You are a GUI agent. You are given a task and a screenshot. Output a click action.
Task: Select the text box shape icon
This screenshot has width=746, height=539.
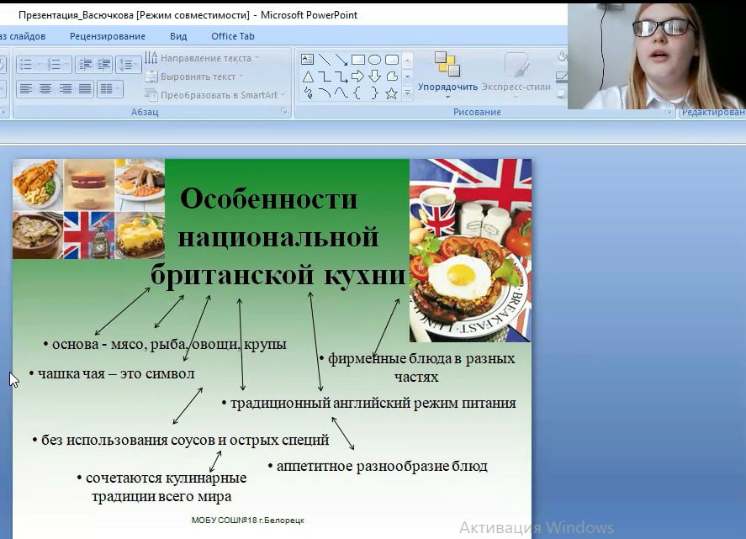click(307, 60)
